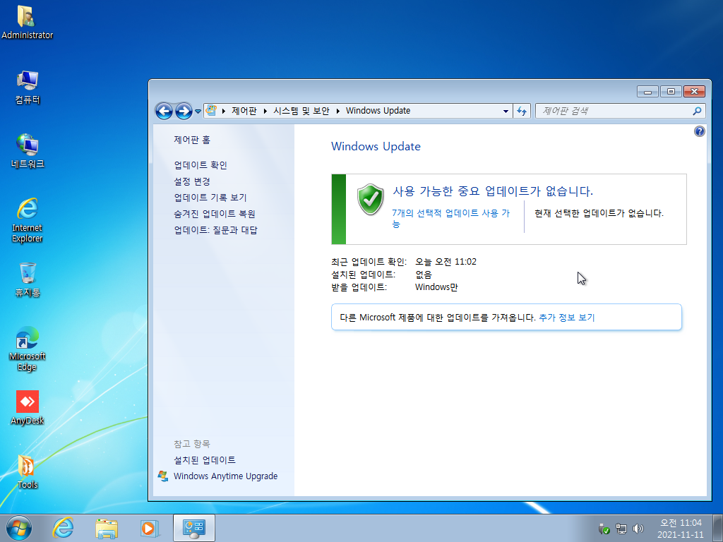Open 업데이트: 질문과 대답
723x542 pixels.
pyautogui.click(x=215, y=230)
